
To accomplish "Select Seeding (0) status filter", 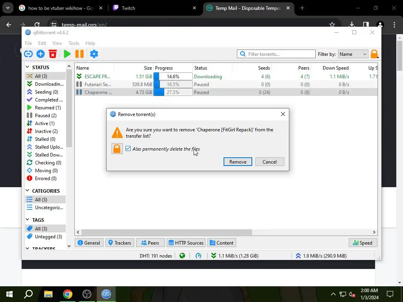I will [46, 92].
